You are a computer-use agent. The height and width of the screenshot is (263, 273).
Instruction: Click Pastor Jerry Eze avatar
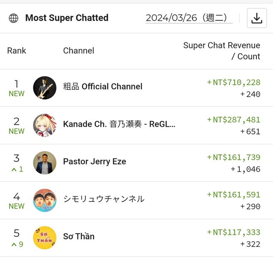(45, 163)
